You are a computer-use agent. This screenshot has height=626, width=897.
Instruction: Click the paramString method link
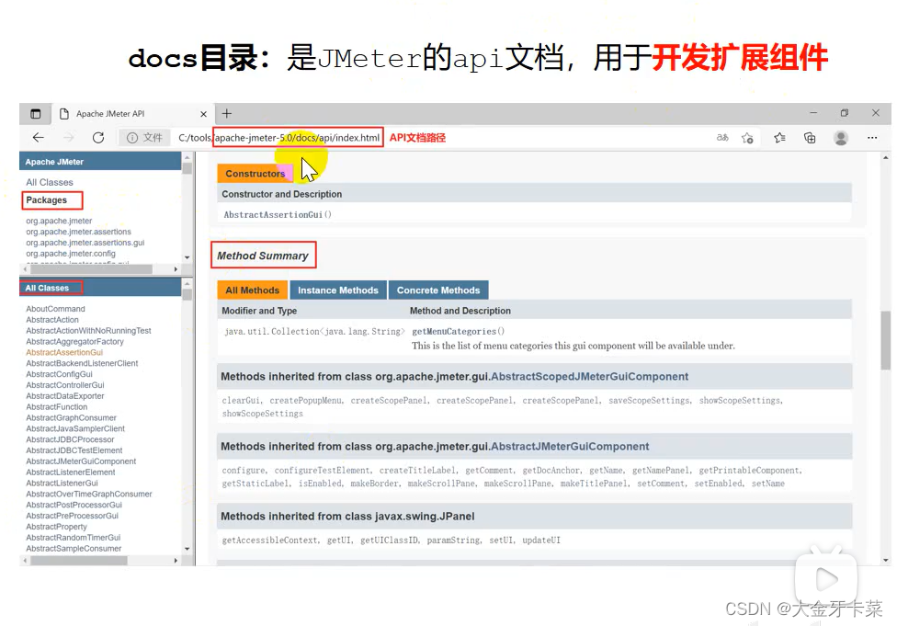pyautogui.click(x=454, y=541)
